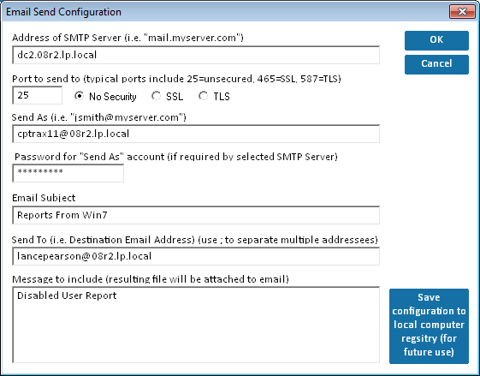Click the Email Subject text box
Viewport: 480px width, 376px height.
click(196, 215)
